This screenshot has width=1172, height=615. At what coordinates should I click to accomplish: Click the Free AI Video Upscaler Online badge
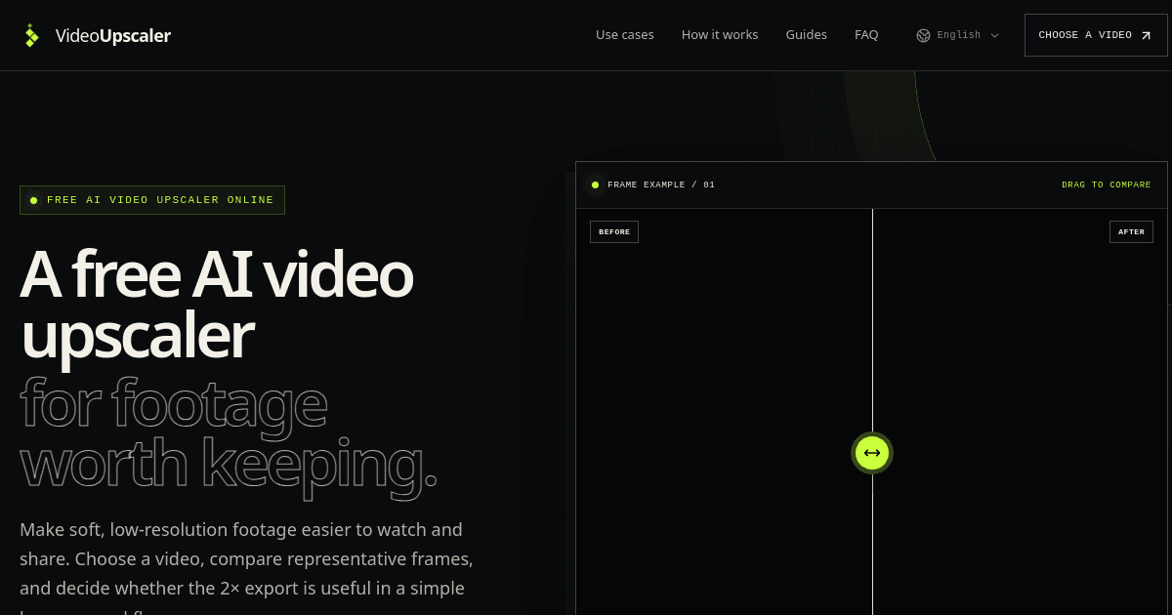click(152, 200)
